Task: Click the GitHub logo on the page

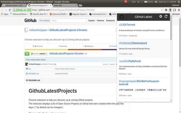Action: click(31, 20)
